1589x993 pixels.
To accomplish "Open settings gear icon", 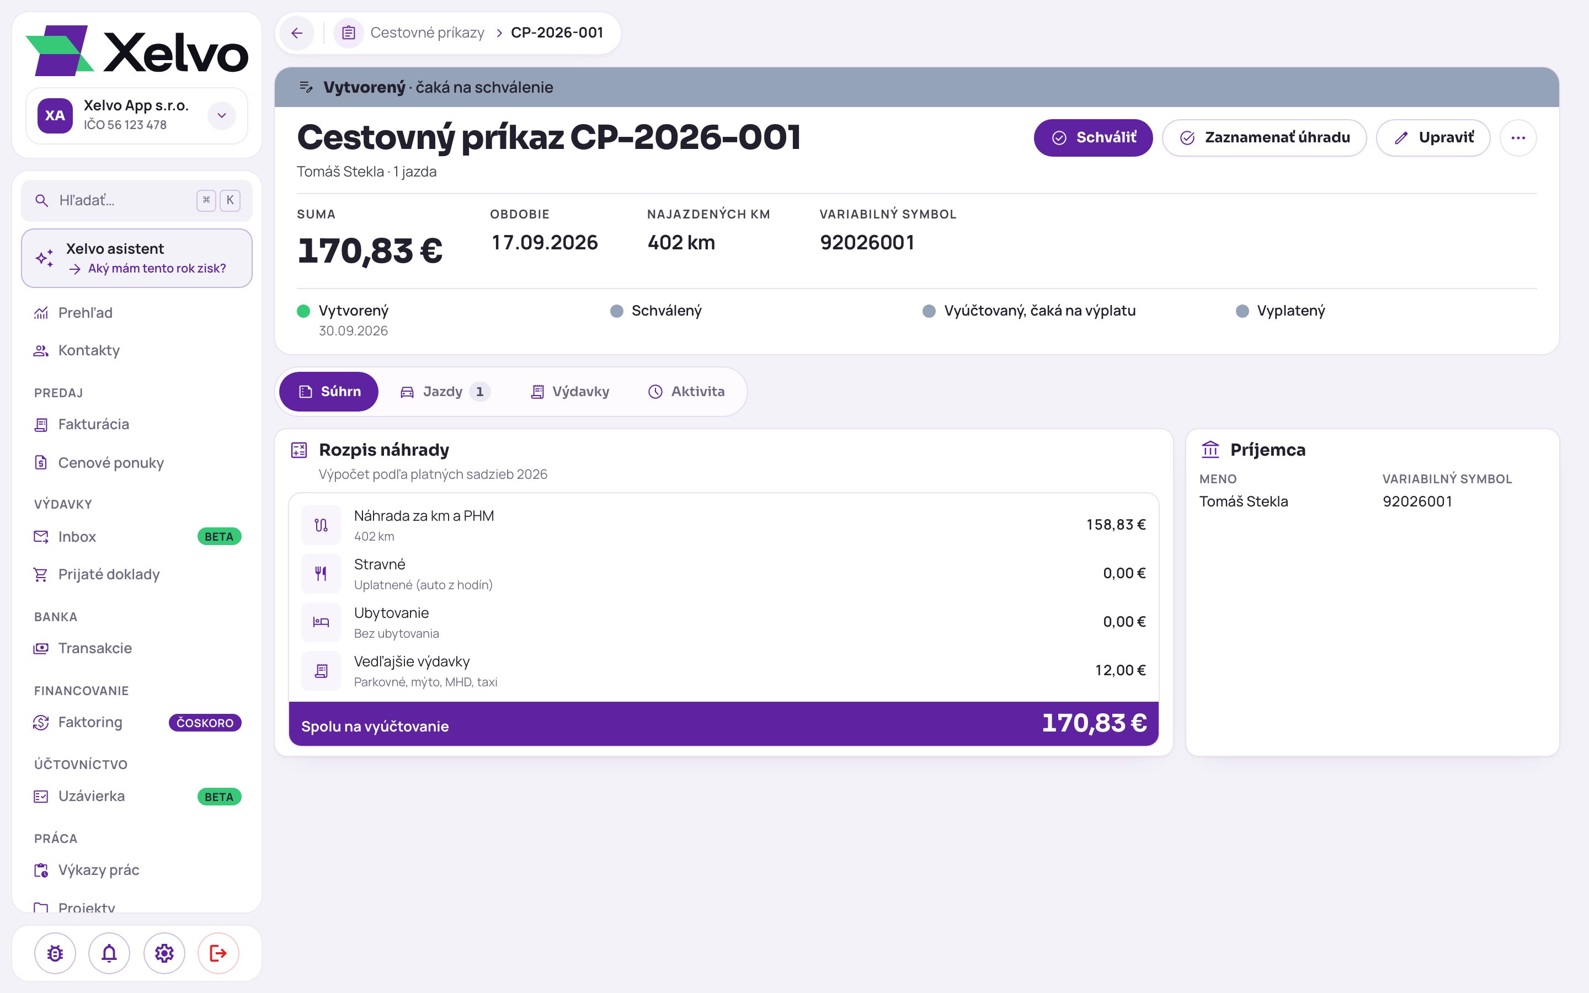I will click(164, 953).
